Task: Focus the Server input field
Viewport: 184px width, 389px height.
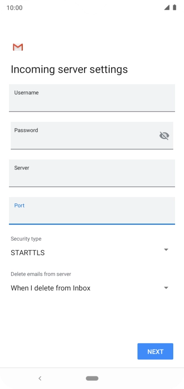Action: click(92, 173)
